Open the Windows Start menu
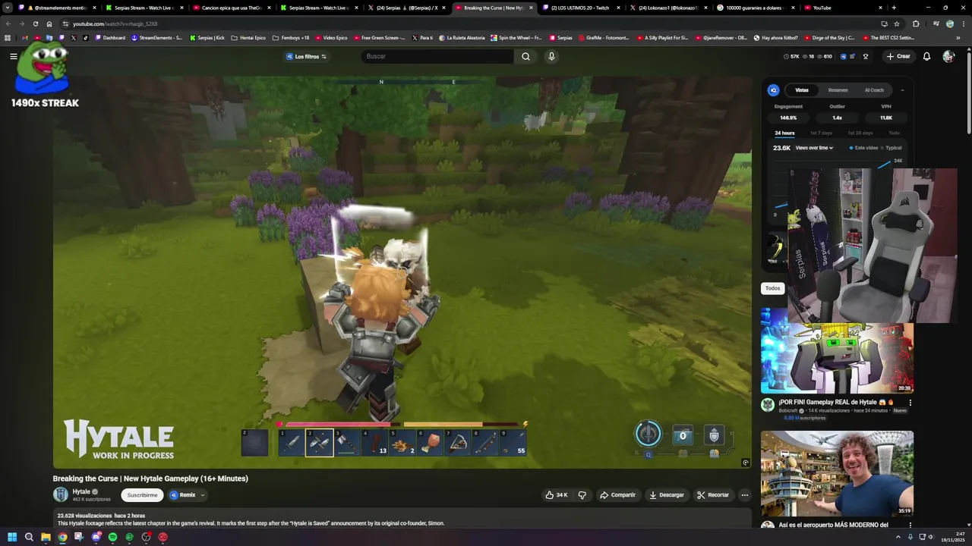The width and height of the screenshot is (972, 546). click(12, 537)
